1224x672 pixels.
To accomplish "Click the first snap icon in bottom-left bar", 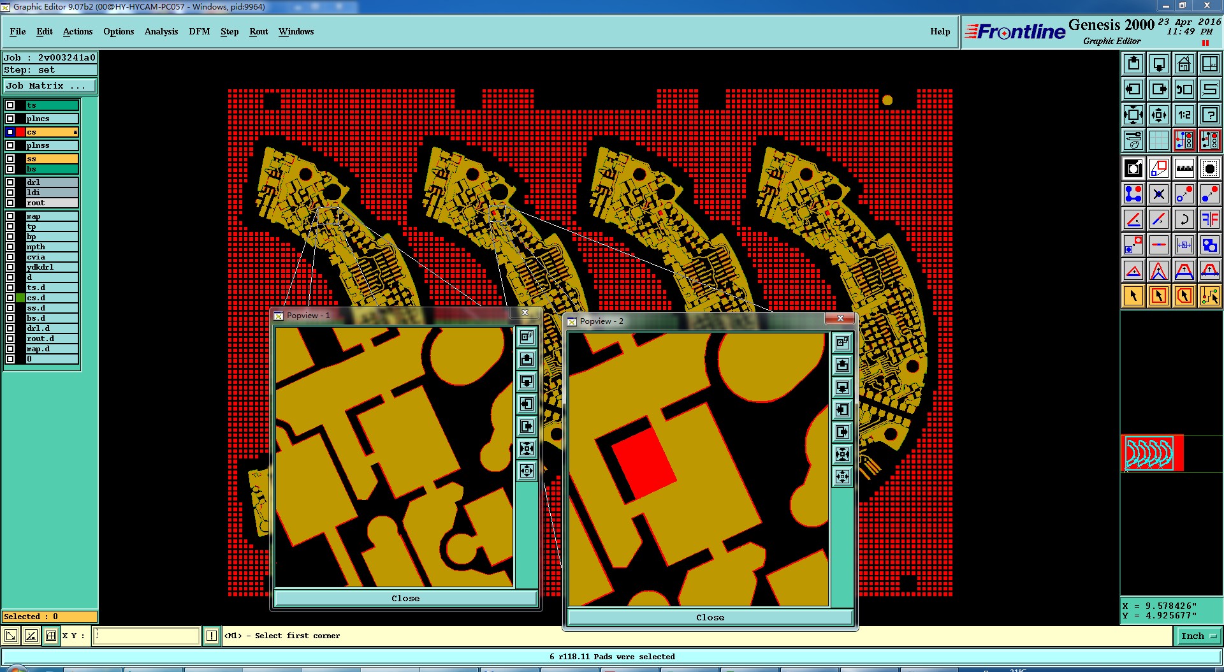I will (11, 636).
